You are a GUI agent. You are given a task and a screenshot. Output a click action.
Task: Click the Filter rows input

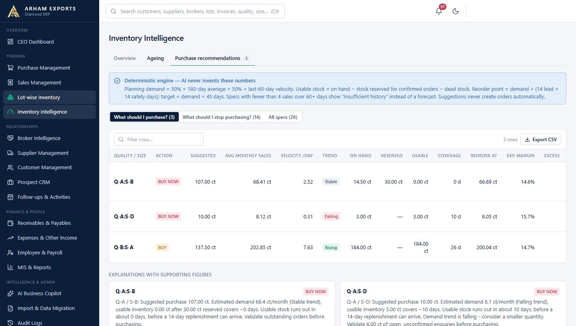(x=159, y=139)
